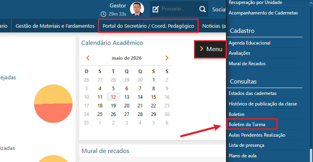Select May 31 in the calendar
The image size is (313, 162).
tap(86, 123)
